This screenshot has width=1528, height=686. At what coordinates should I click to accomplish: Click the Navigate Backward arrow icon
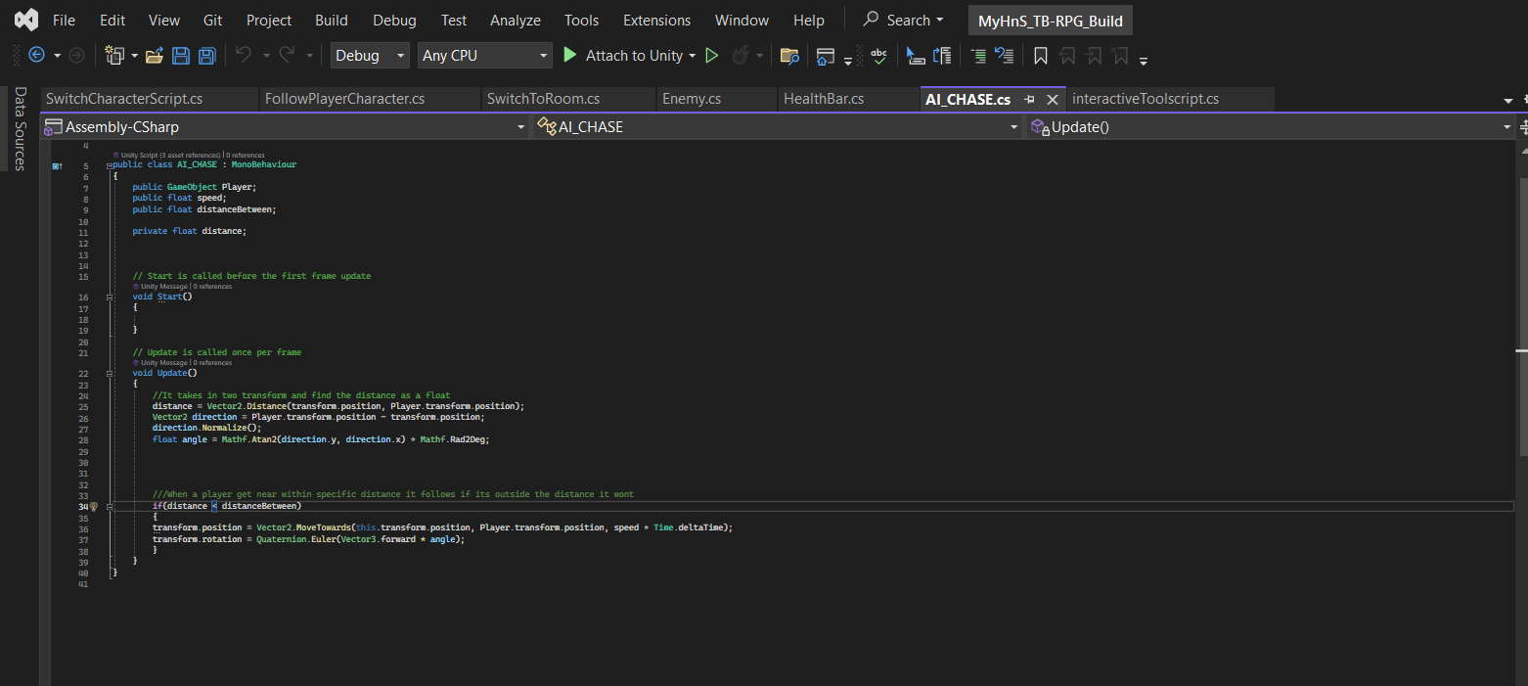pos(37,56)
